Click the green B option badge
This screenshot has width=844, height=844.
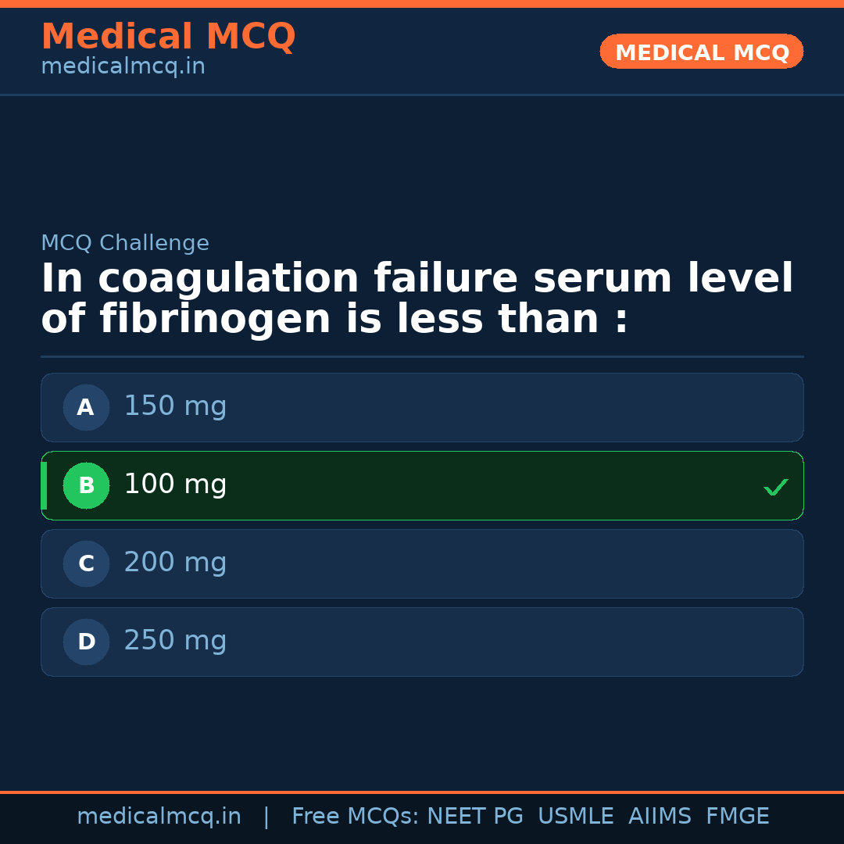point(86,485)
